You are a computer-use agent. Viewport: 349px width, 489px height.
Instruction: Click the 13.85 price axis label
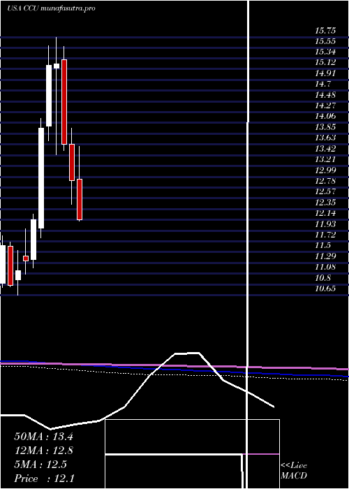[325, 127]
